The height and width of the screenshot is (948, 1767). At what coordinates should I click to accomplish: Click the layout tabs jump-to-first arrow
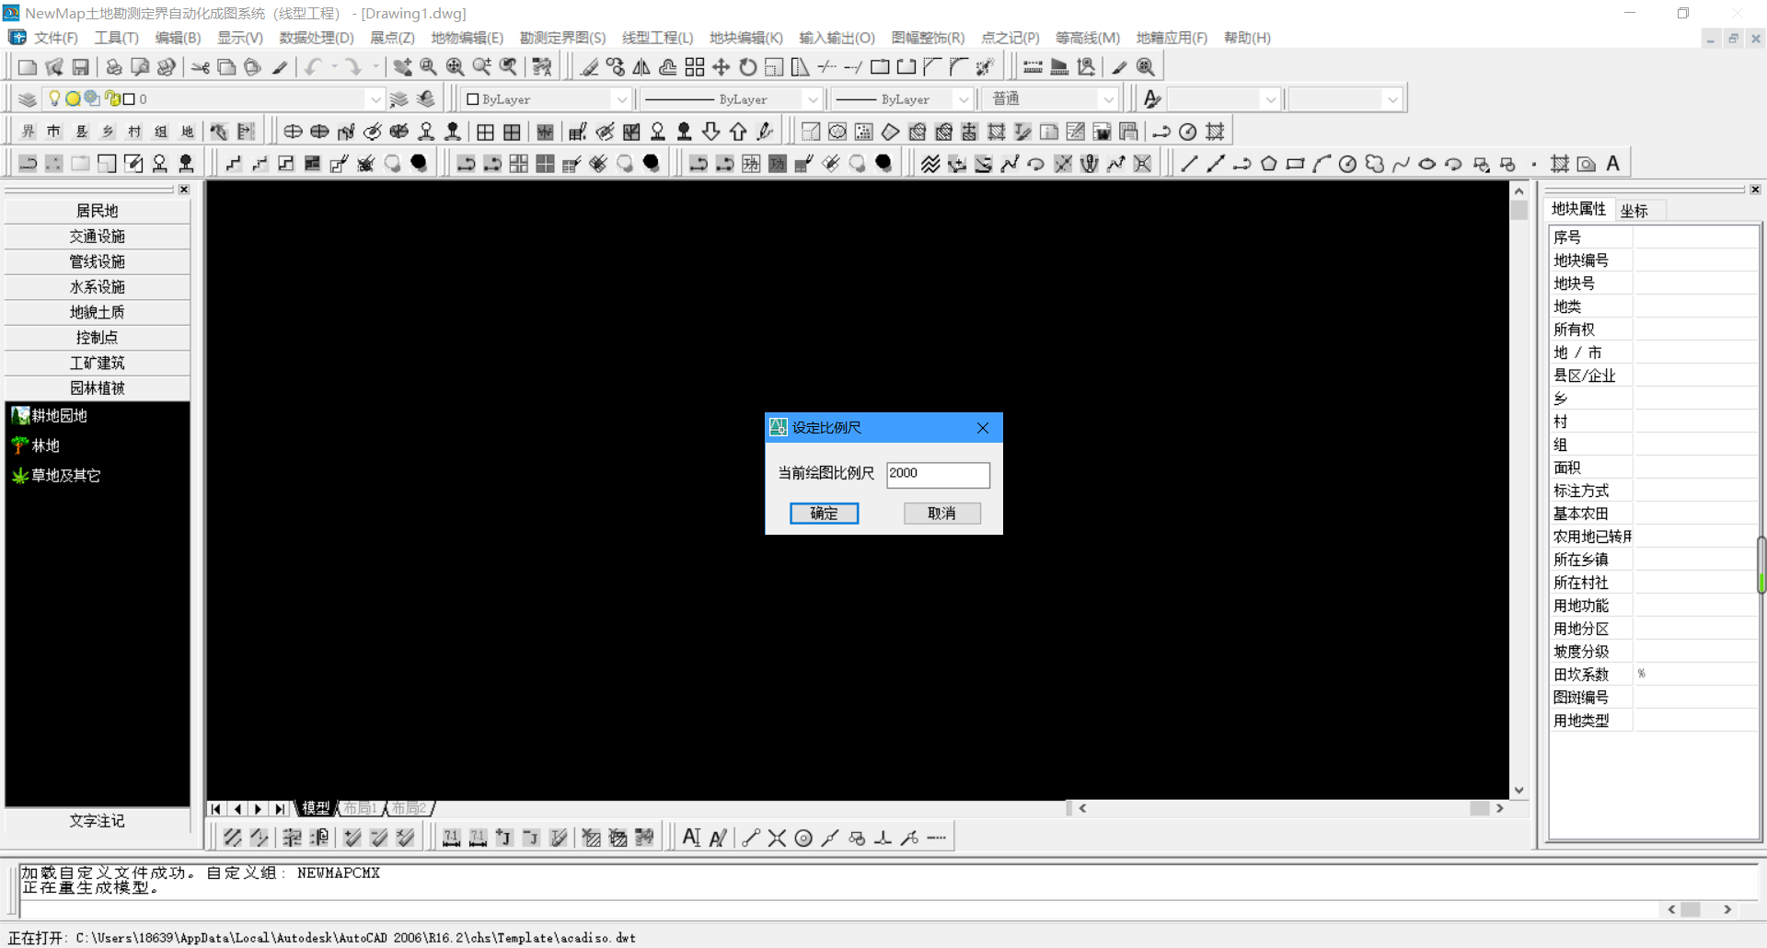point(215,809)
